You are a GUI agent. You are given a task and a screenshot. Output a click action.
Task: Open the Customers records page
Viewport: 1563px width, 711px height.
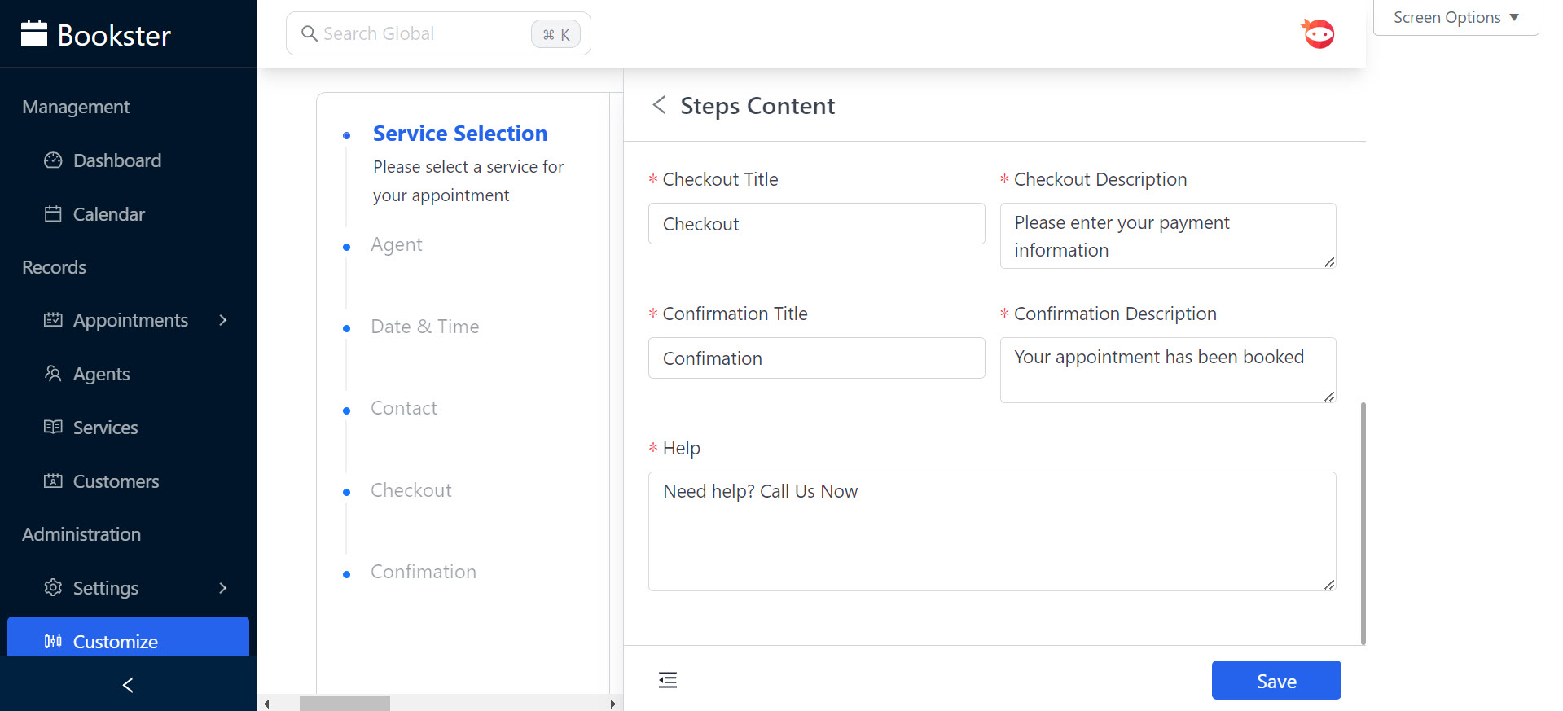tap(116, 481)
